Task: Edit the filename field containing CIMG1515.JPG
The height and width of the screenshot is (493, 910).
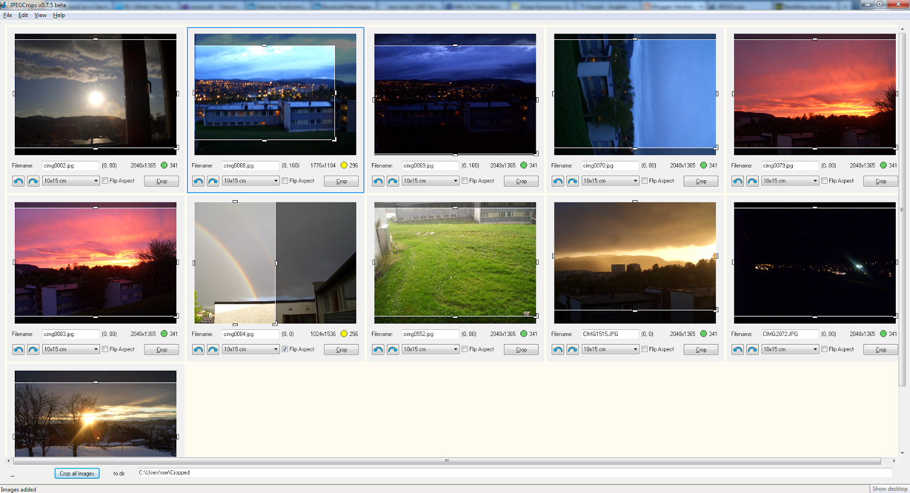Action: [610, 334]
